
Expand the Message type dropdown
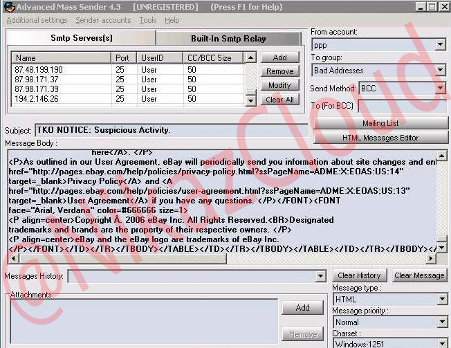click(442, 299)
